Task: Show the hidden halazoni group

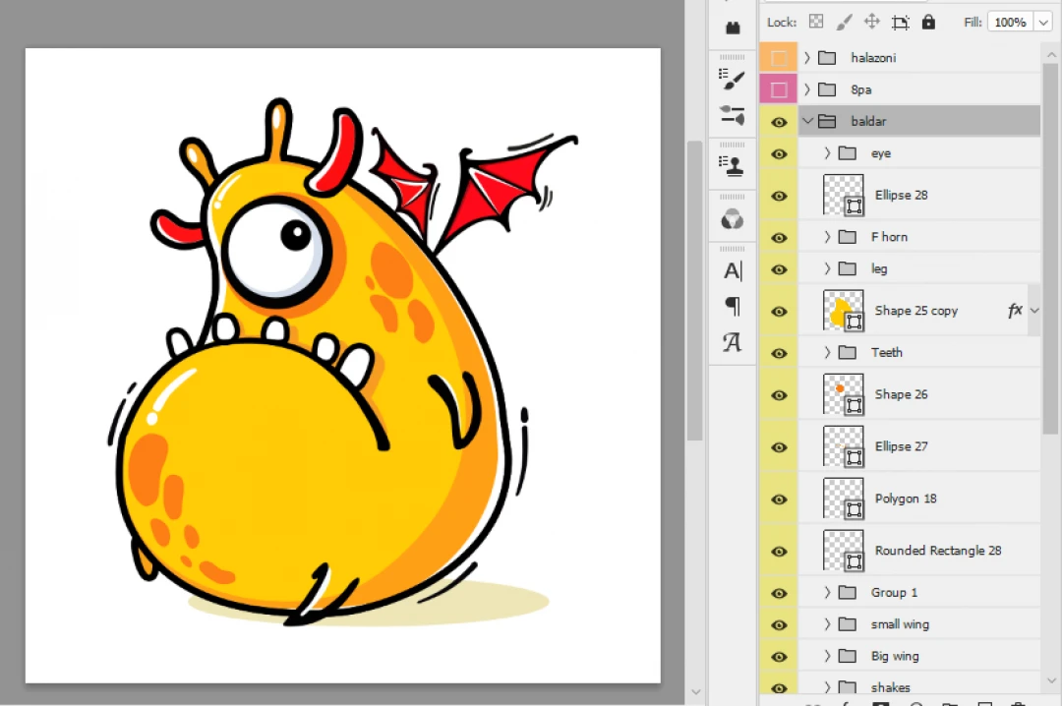Action: pos(779,58)
